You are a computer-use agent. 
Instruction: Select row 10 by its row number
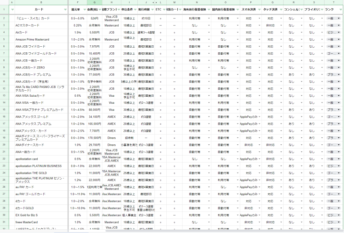click(x=4, y=75)
